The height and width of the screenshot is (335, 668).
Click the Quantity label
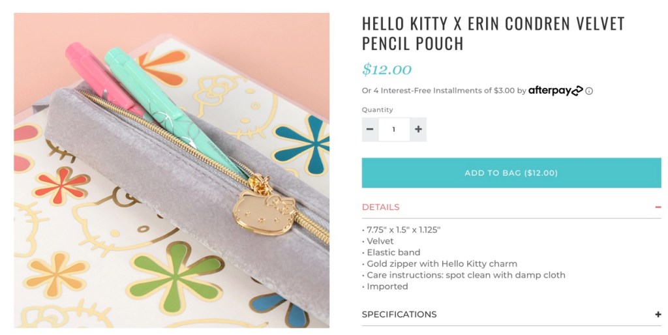click(x=378, y=109)
